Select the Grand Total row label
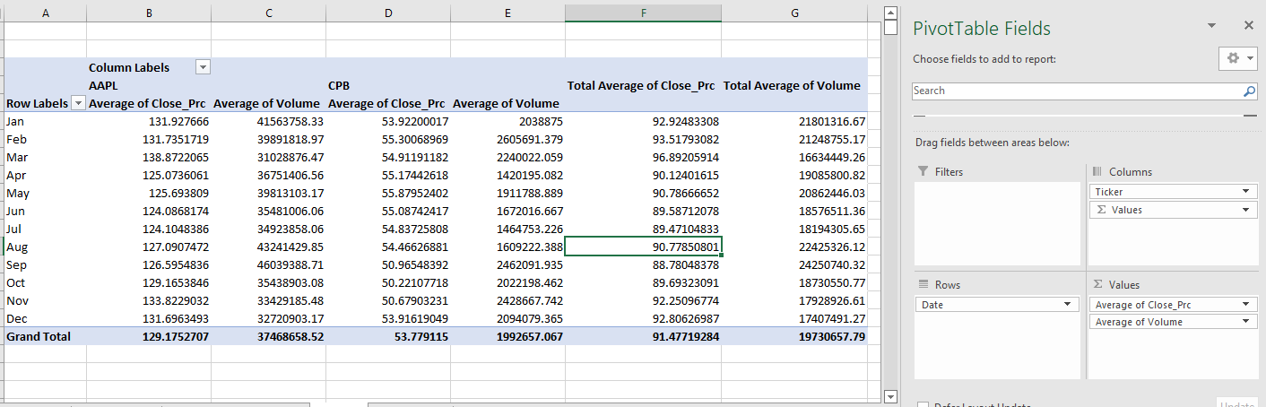This screenshot has width=1266, height=407. tap(46, 336)
